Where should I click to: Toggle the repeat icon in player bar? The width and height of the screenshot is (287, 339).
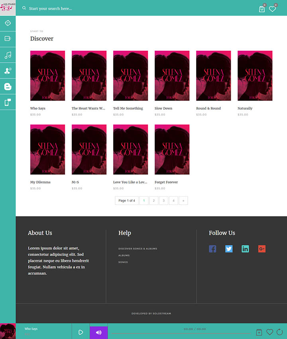(x=280, y=332)
